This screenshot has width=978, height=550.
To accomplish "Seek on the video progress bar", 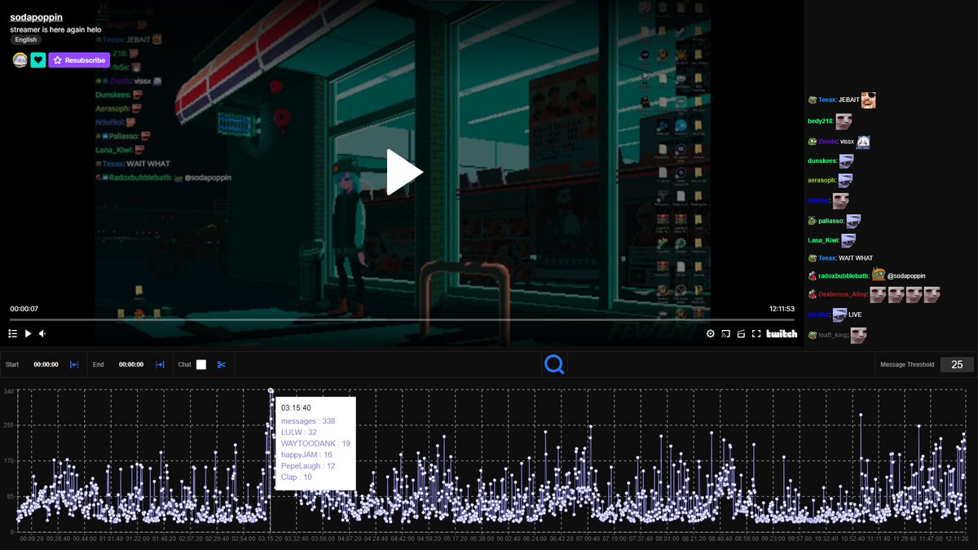I will pos(402,319).
